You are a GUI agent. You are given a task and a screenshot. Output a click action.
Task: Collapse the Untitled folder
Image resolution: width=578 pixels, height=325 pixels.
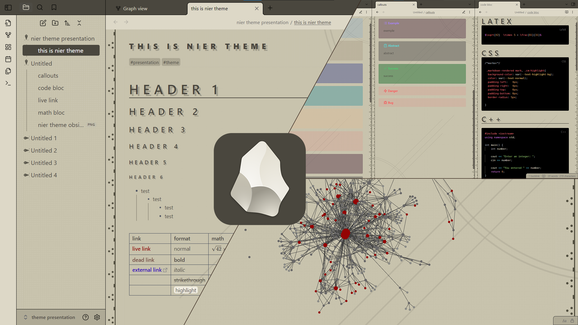pyautogui.click(x=26, y=63)
